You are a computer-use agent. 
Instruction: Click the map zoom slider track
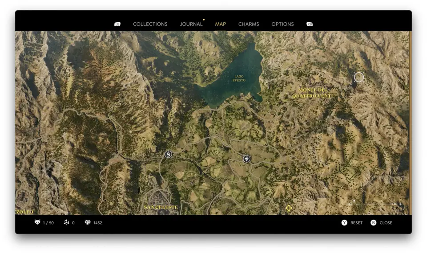point(372,204)
